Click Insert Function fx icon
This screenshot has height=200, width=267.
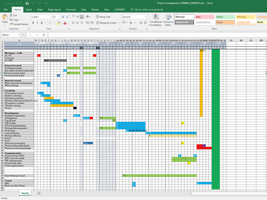click(44, 35)
